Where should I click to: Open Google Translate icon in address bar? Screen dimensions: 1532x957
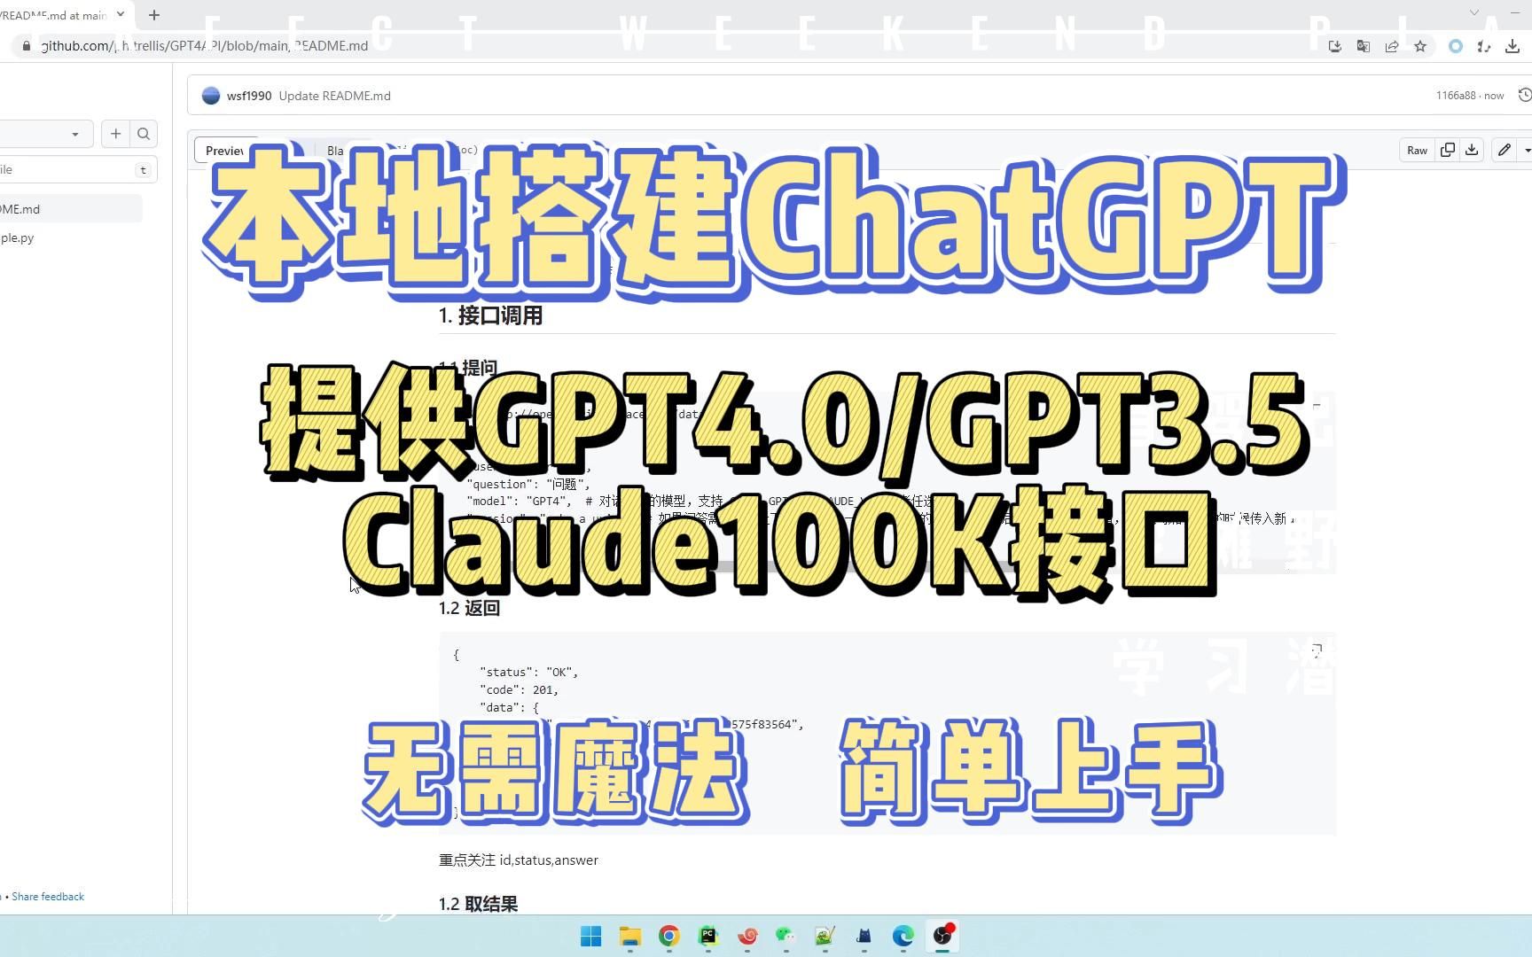[x=1364, y=46]
